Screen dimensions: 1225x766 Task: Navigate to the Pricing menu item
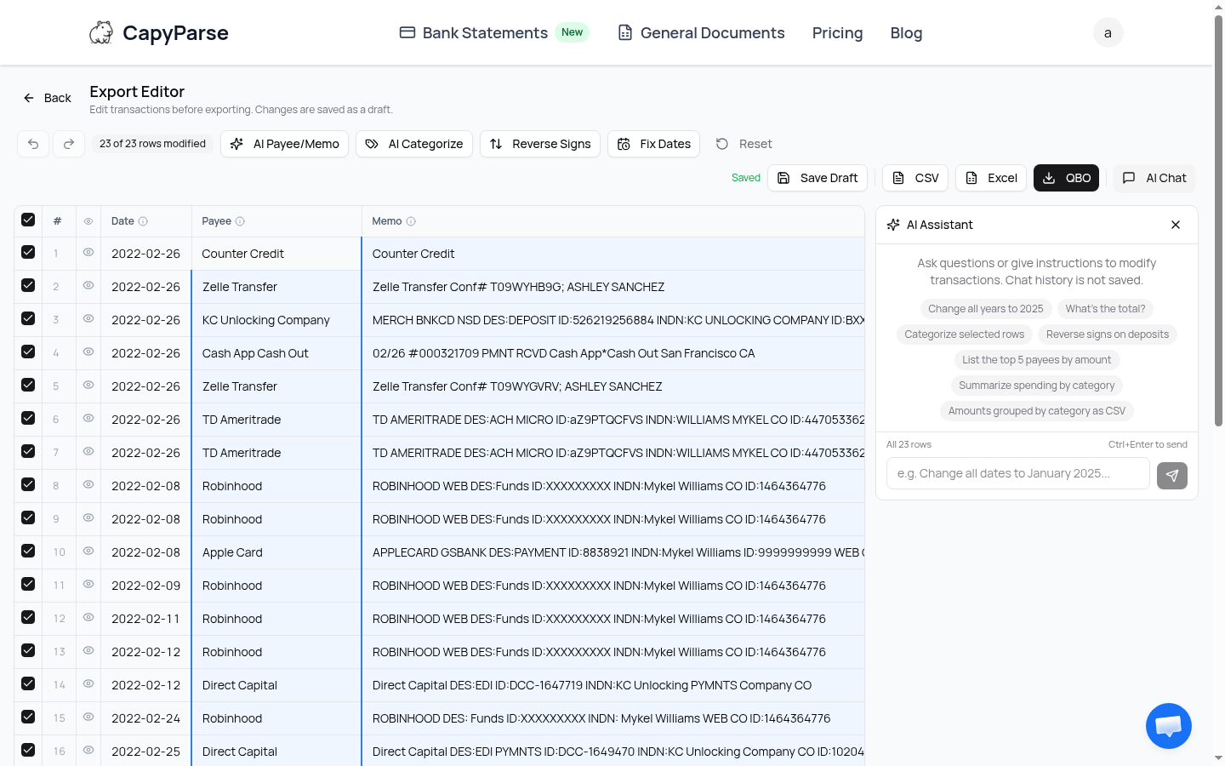click(837, 32)
